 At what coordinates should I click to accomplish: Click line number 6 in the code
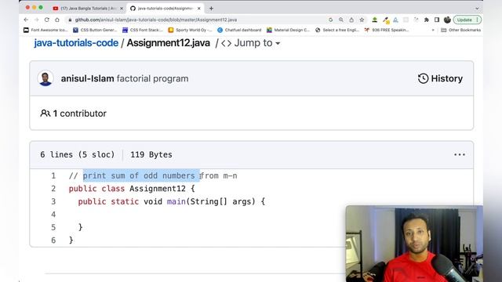point(53,240)
